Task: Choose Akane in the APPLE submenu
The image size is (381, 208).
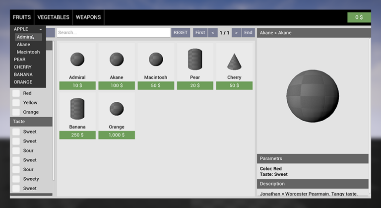Action: pyautogui.click(x=24, y=45)
